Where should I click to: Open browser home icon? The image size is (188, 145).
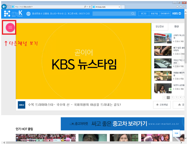[x=177, y=7]
